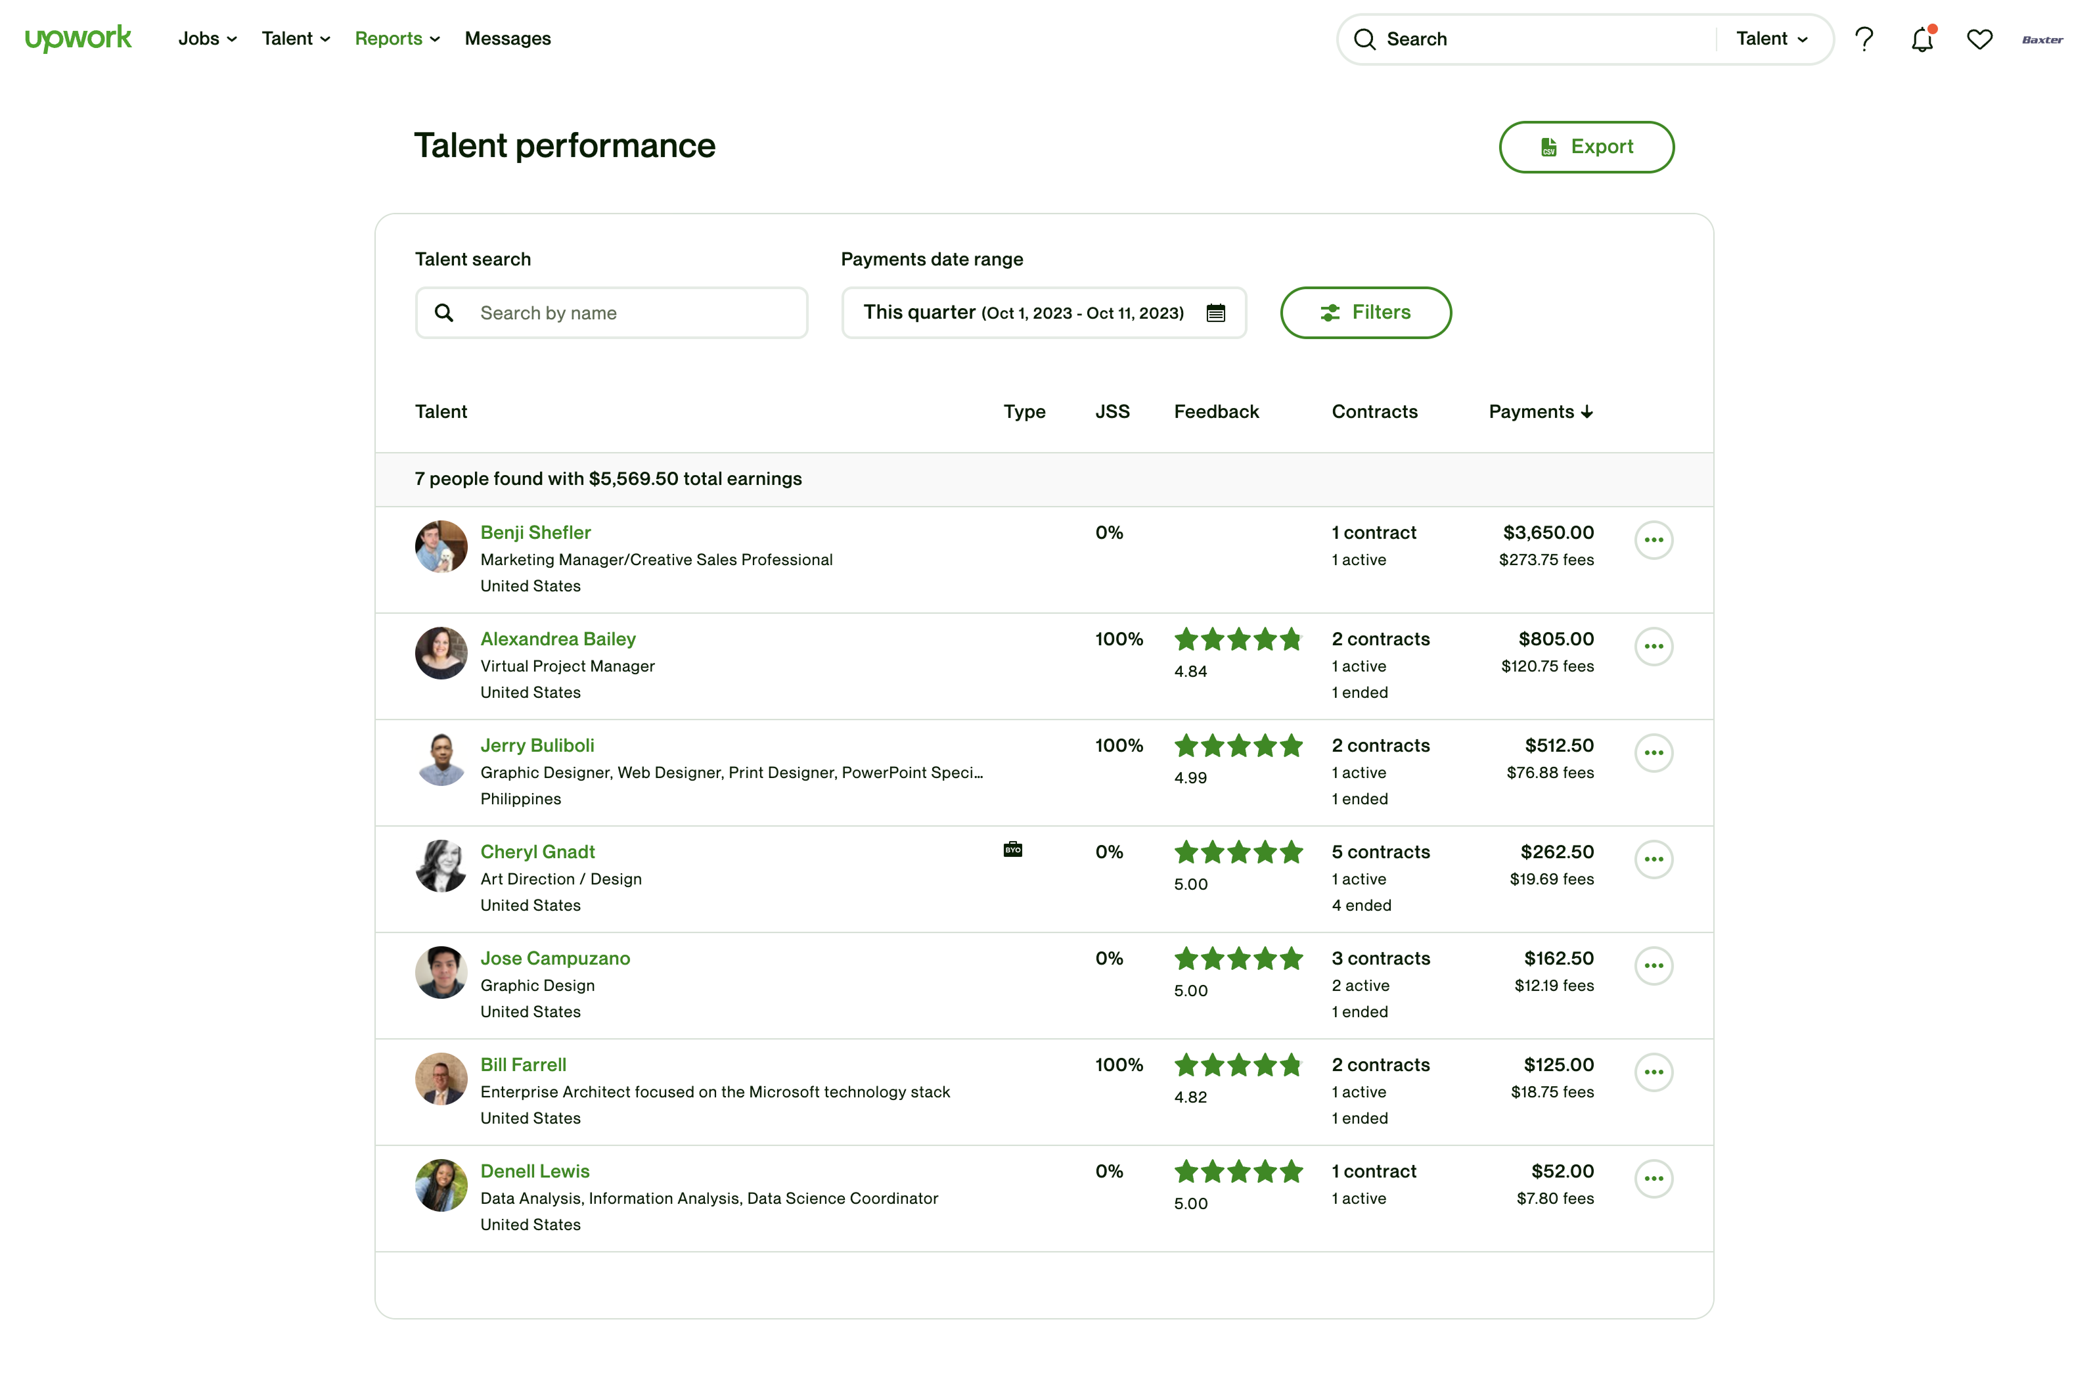The width and height of the screenshot is (2093, 1397).
Task: Expand the Jobs menu
Action: (x=208, y=38)
